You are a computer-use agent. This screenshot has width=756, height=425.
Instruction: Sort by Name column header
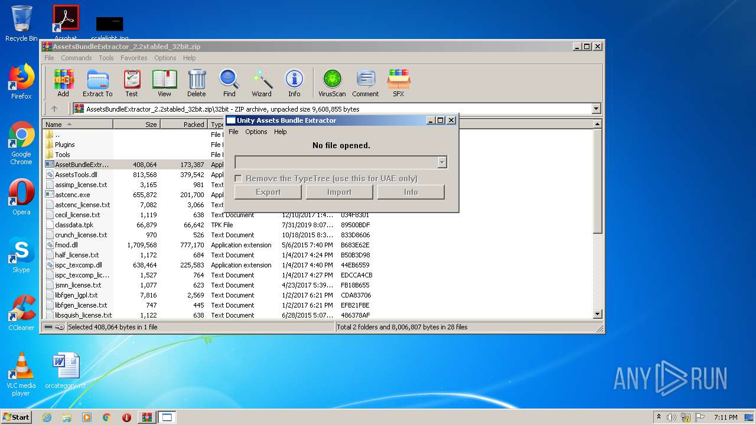(77, 124)
